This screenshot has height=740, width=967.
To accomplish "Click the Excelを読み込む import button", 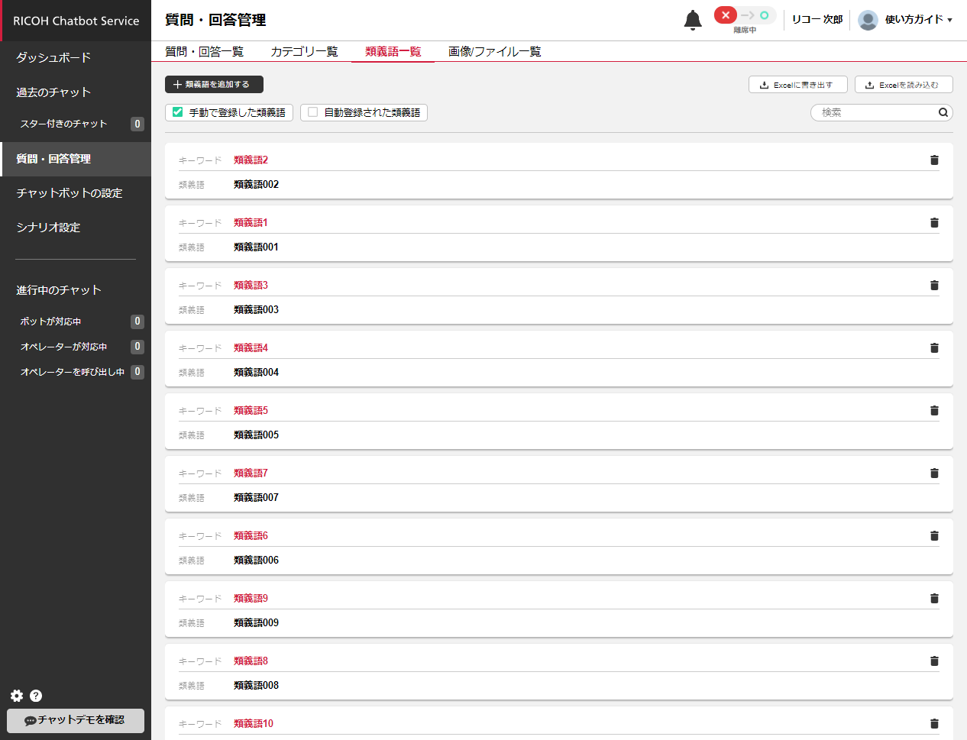I will point(903,85).
